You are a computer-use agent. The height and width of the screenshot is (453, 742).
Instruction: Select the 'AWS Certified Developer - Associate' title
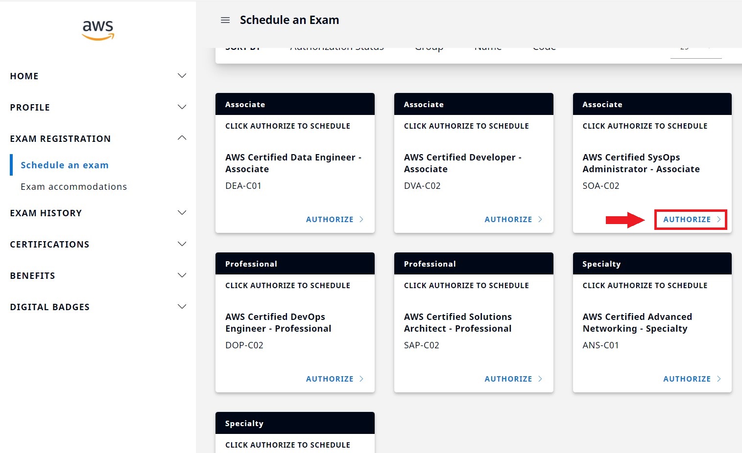click(x=463, y=163)
